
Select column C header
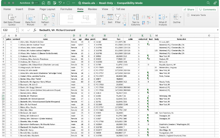tap(45, 35)
